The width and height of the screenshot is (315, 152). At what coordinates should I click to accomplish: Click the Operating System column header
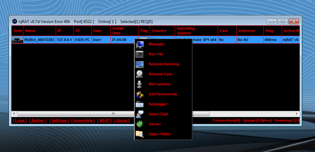pyautogui.click(x=196, y=31)
